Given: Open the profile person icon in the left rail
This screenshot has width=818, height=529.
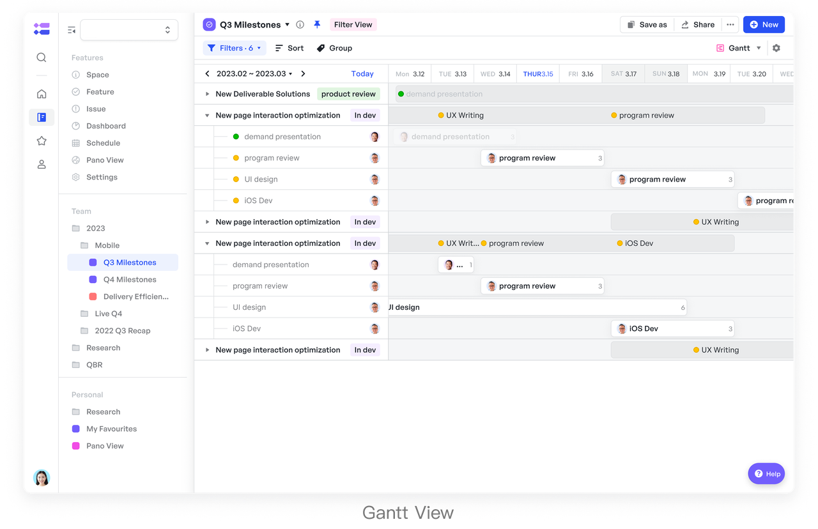Looking at the screenshot, I should click(41, 164).
